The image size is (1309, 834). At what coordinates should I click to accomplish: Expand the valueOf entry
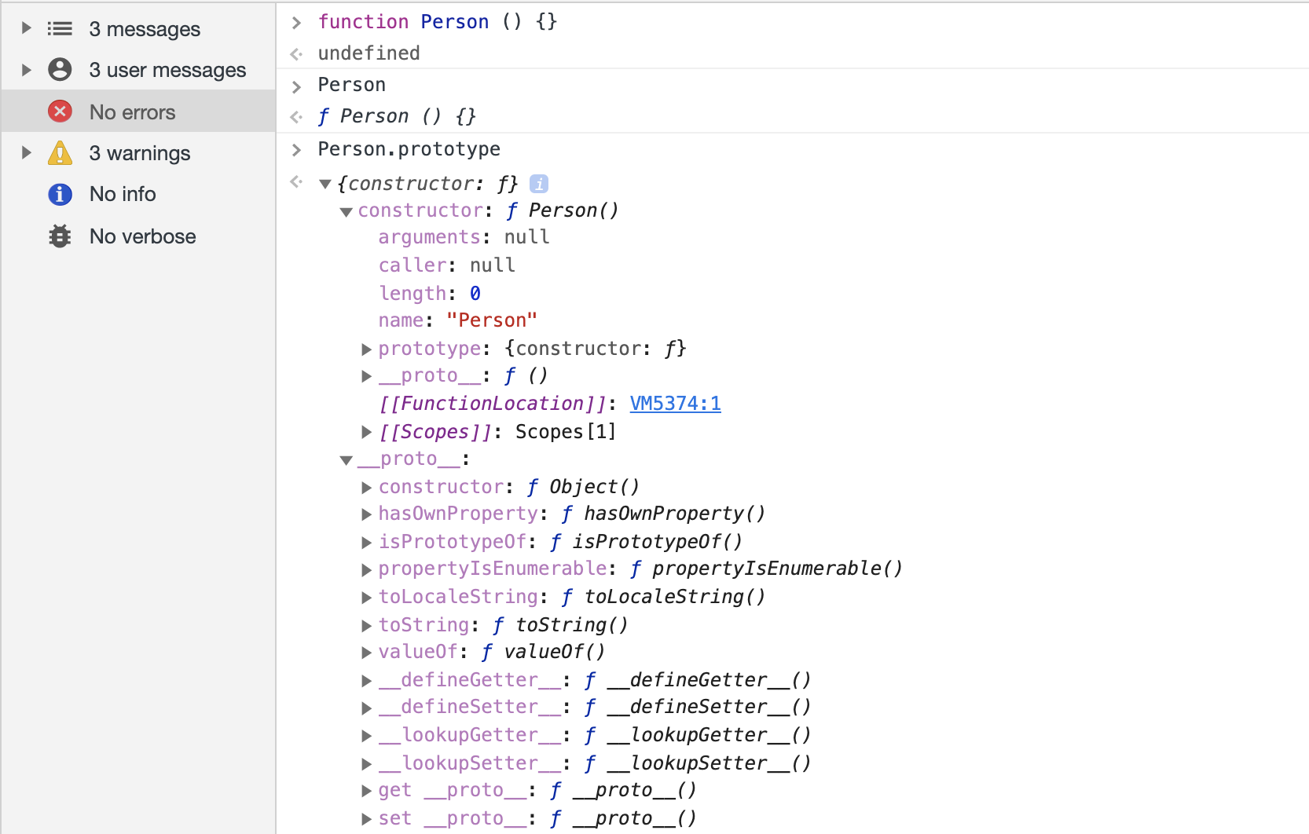[366, 653]
